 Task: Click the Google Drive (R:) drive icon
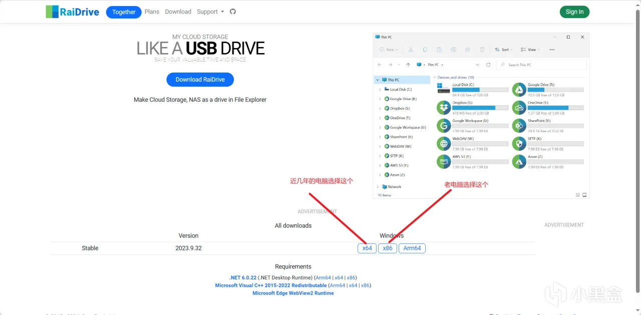pyautogui.click(x=519, y=90)
